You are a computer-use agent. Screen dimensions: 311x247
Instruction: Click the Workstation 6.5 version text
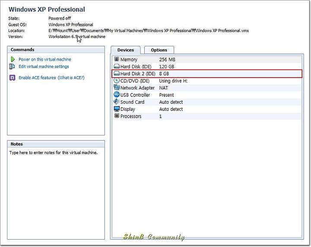(x=77, y=36)
